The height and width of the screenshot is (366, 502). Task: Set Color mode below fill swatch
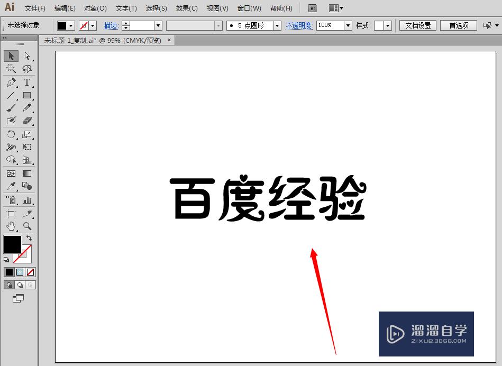pyautogui.click(x=9, y=272)
